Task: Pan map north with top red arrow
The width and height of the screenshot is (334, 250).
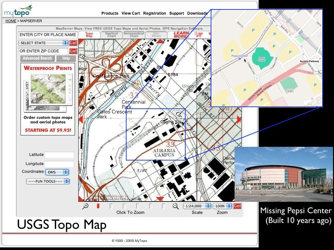Action: click(160, 41)
